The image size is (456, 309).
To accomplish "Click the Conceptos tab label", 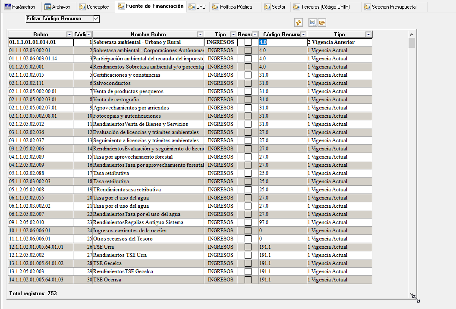I will click(x=97, y=7).
